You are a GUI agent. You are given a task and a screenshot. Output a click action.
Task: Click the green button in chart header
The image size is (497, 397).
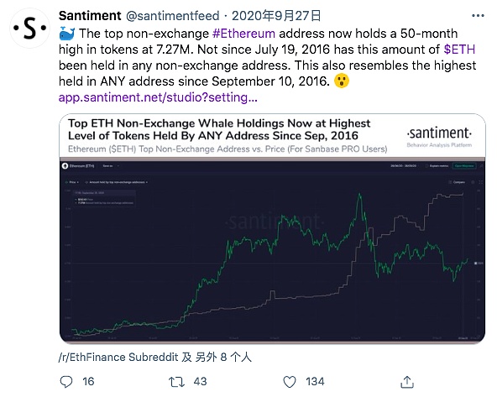click(x=464, y=165)
